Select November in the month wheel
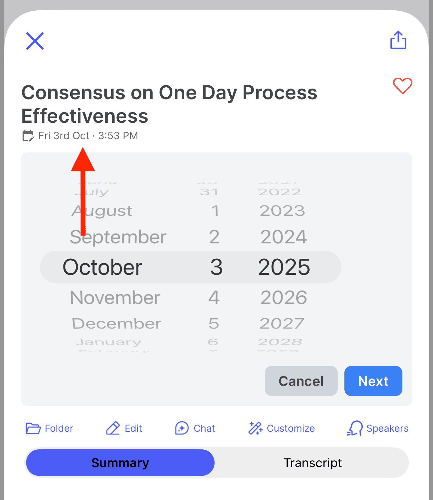The height and width of the screenshot is (500, 433). coord(115,297)
